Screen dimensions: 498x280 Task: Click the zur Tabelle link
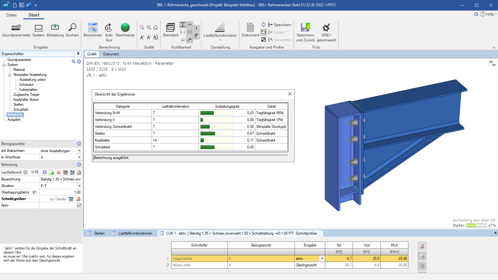click(58, 199)
